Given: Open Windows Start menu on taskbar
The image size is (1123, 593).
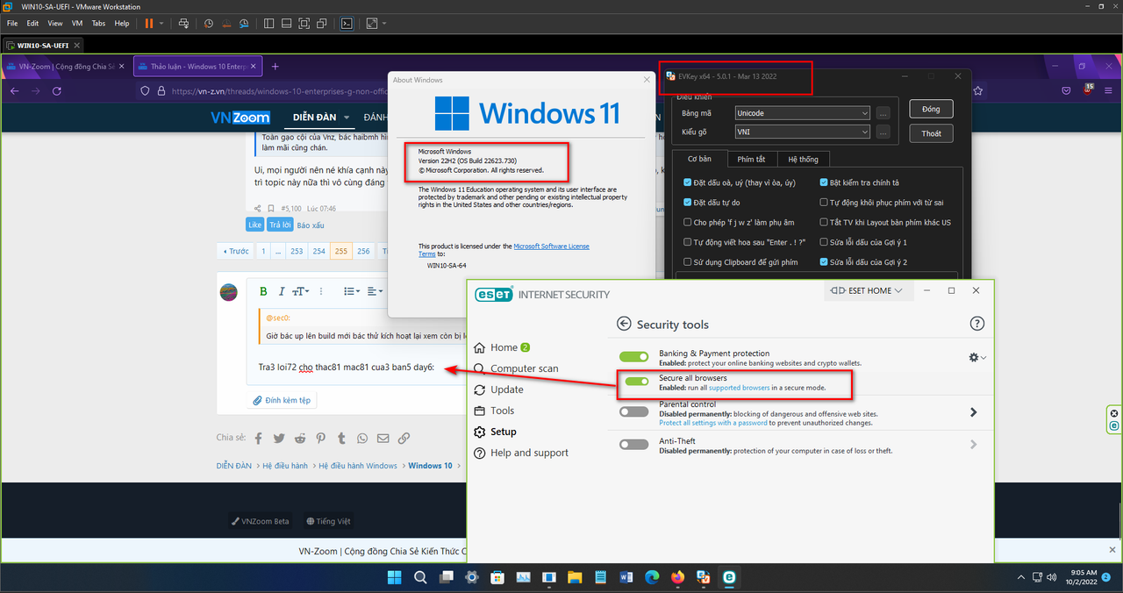Looking at the screenshot, I should click(395, 577).
